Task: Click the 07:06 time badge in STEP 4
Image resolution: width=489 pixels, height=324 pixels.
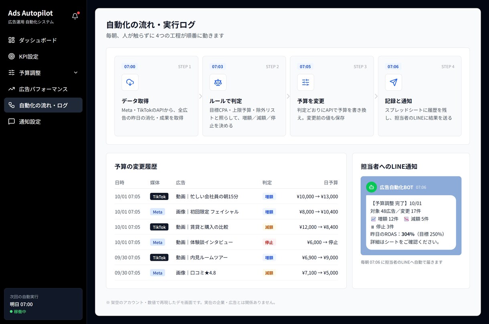Action: [393, 67]
